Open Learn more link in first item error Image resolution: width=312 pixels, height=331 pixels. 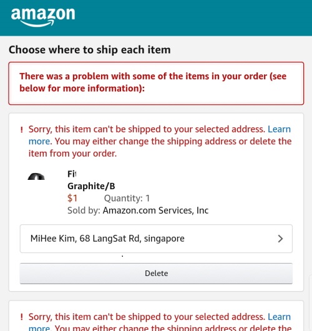click(279, 129)
